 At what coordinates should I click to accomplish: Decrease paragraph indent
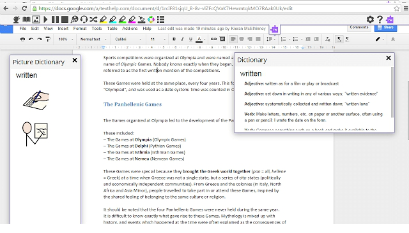pyautogui.click(x=308, y=39)
